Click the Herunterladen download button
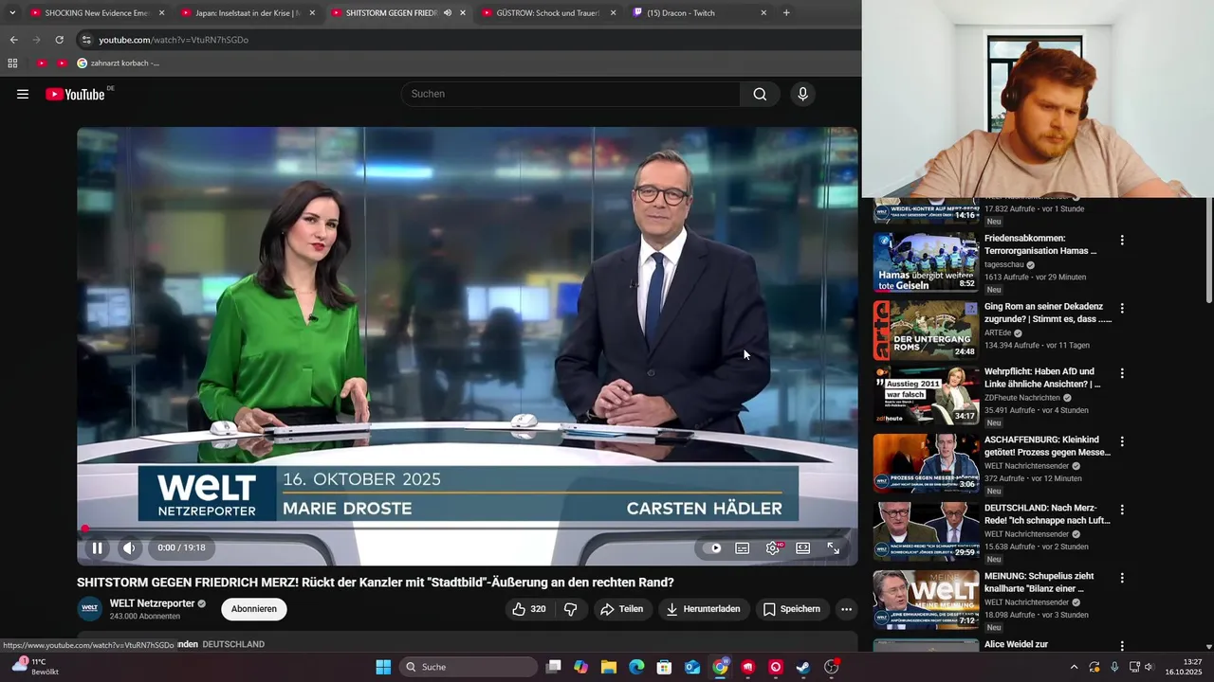This screenshot has height=682, width=1214. tap(703, 609)
